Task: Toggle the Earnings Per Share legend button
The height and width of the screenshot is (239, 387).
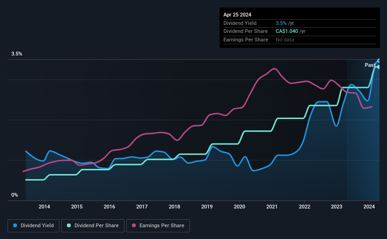Action: tap(158, 226)
